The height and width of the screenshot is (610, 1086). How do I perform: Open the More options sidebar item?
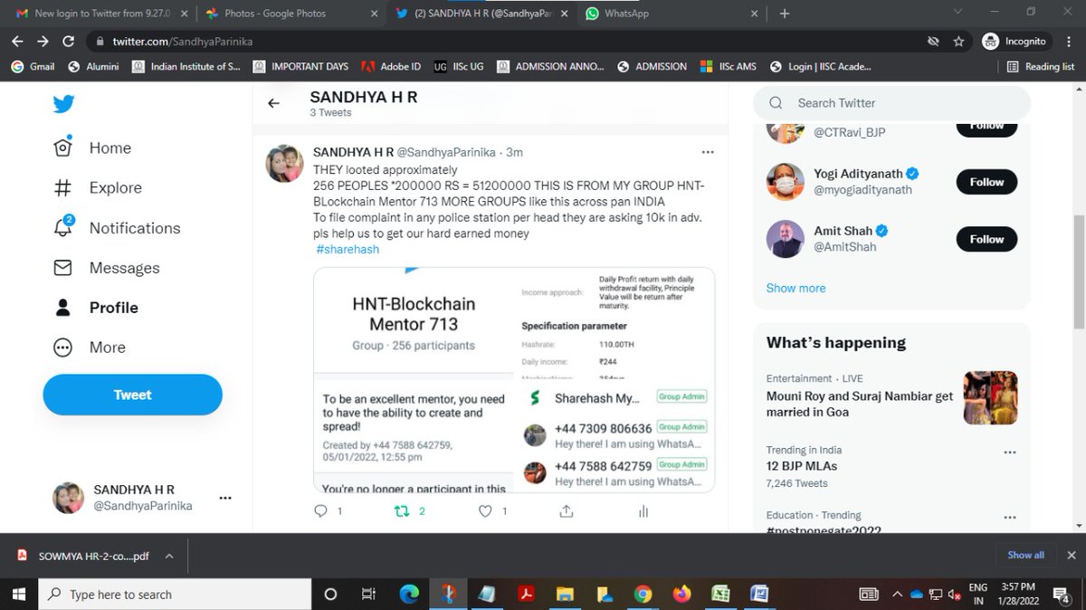[x=89, y=348]
